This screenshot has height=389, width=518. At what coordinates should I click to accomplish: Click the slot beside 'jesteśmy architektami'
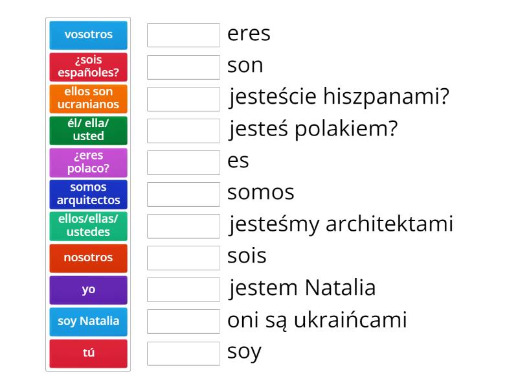(x=184, y=226)
